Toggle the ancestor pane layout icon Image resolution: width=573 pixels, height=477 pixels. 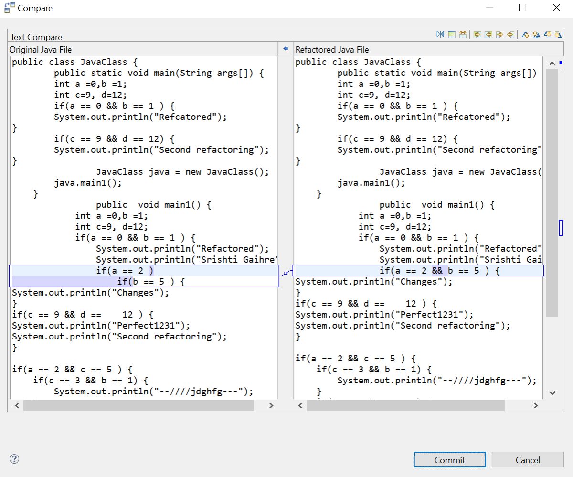(x=452, y=34)
